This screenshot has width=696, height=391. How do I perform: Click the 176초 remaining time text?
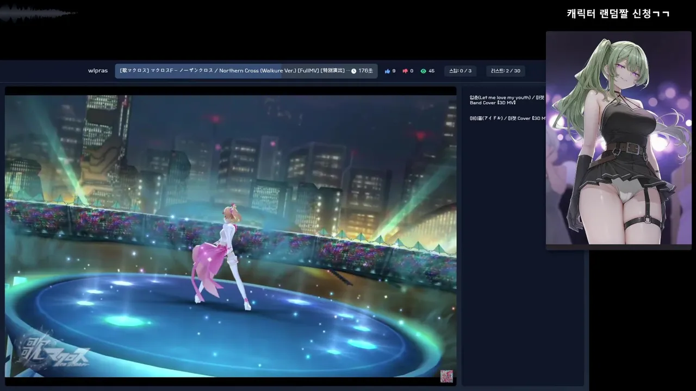click(x=366, y=71)
